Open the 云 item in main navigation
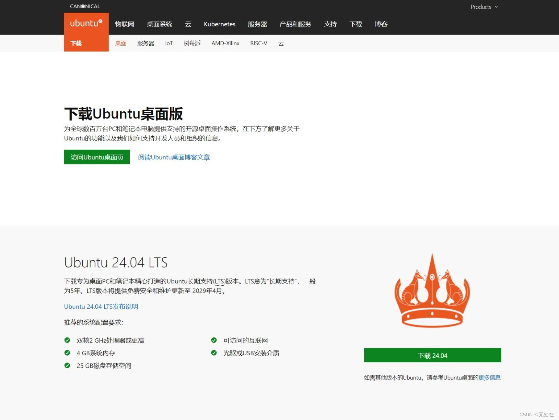Screen dimensions: 559x420 pos(188,24)
